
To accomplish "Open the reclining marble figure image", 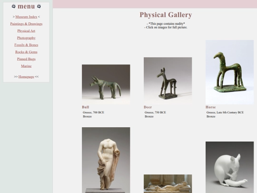I will pyautogui.click(x=168, y=183).
